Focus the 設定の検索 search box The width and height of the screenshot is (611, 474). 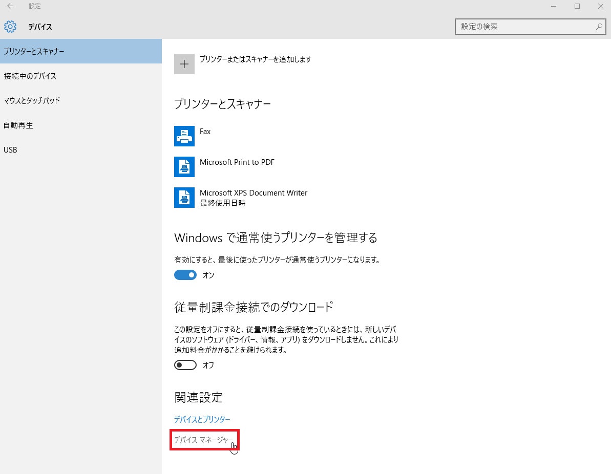tap(531, 27)
